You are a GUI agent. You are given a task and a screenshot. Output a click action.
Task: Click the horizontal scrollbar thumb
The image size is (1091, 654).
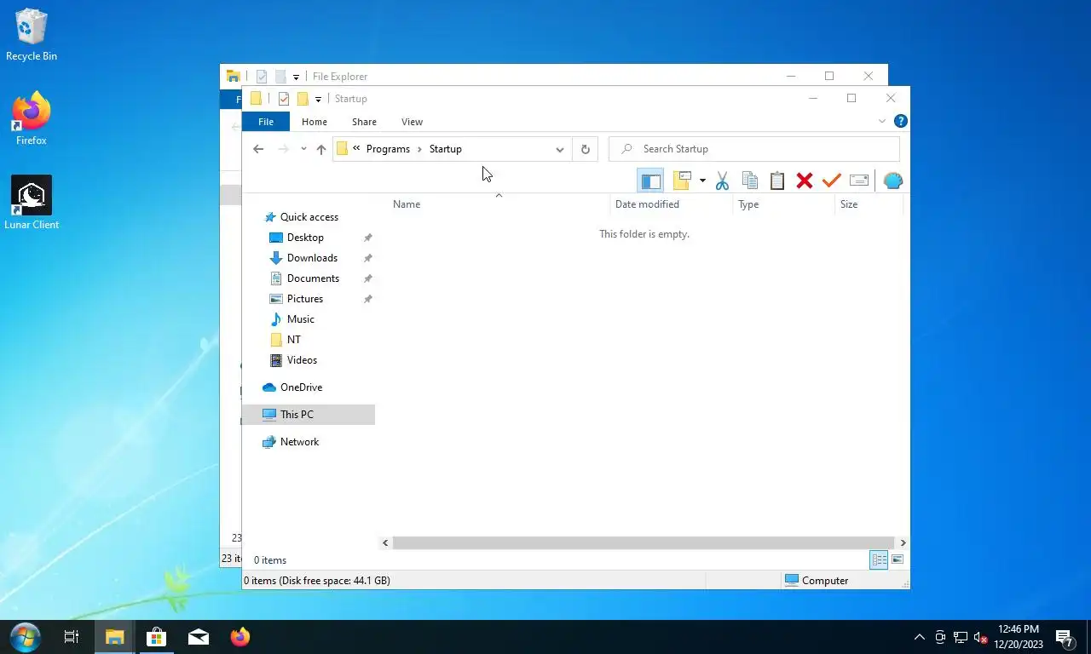pyautogui.click(x=644, y=542)
